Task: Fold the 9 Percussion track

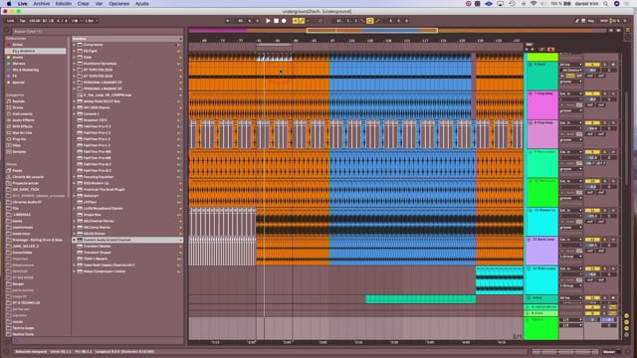Action: [531, 152]
